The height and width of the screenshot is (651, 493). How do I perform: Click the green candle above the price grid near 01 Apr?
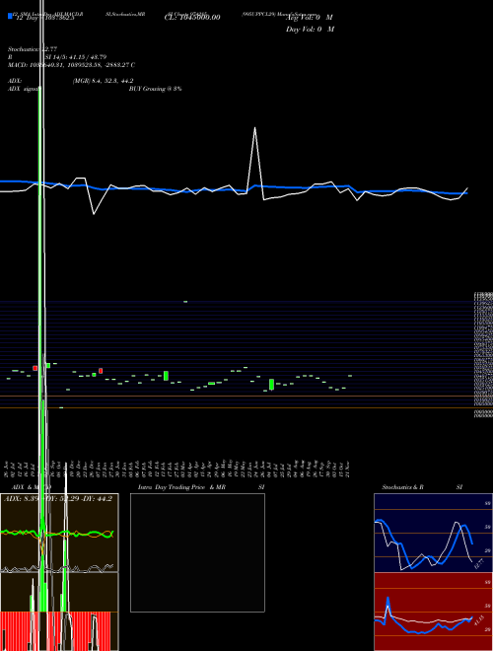(185, 302)
